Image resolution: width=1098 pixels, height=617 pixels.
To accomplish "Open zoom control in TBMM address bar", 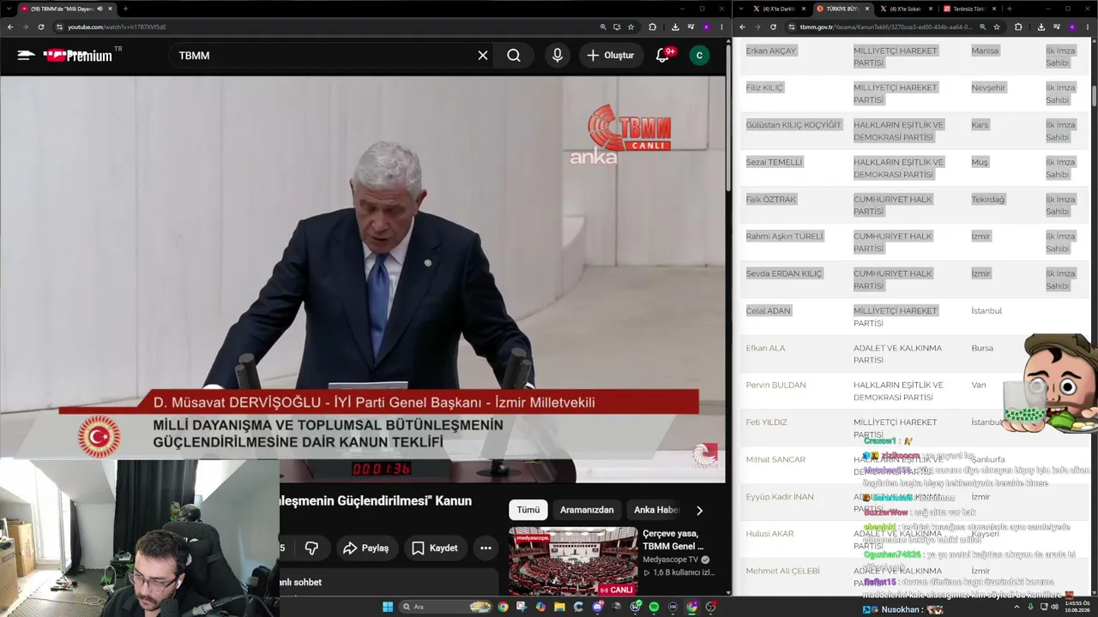I will pyautogui.click(x=982, y=27).
